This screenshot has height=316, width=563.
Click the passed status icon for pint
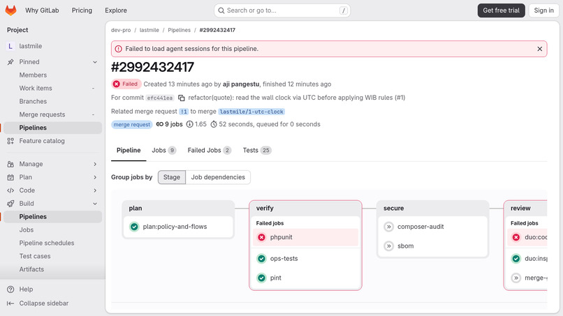pos(261,278)
